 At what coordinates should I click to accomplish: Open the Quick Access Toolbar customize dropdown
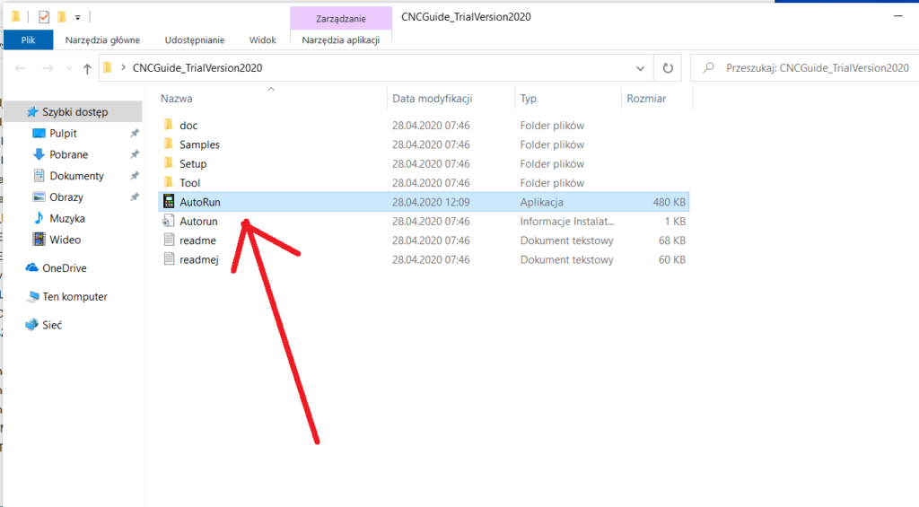point(77,18)
